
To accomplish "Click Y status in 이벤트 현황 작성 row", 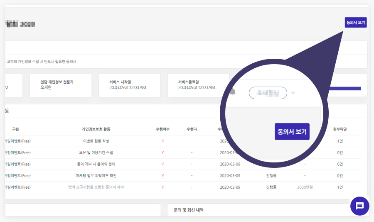I will click(x=162, y=141).
